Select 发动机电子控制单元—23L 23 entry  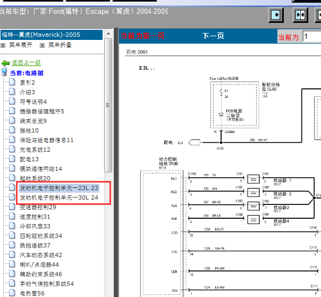59,188
